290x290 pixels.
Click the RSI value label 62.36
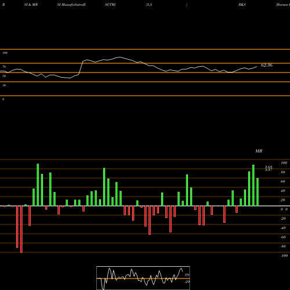coord(267,66)
